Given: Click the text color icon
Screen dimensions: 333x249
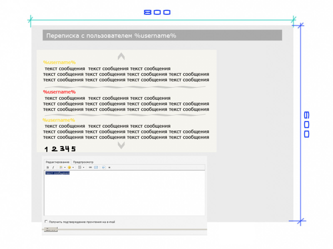Looking at the screenshot, I should (x=61, y=167).
